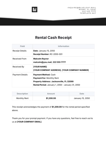Click the Information column header

64,46
